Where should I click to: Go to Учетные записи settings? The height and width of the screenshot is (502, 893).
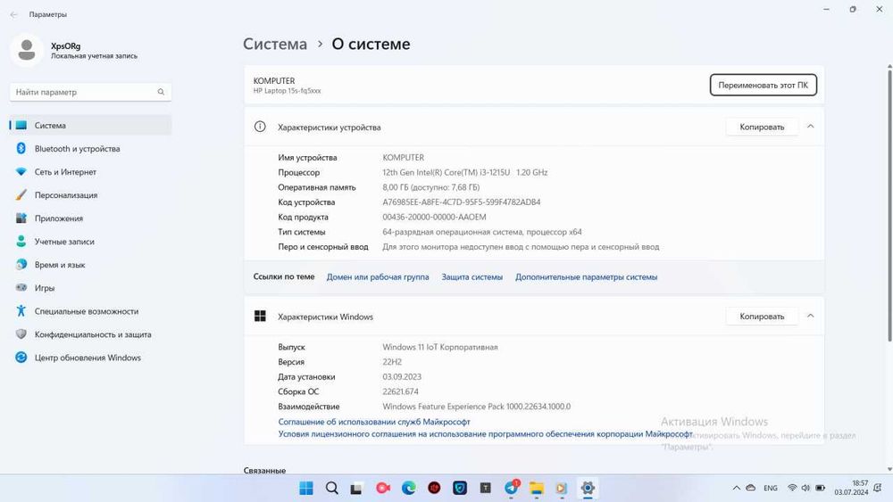click(90, 242)
